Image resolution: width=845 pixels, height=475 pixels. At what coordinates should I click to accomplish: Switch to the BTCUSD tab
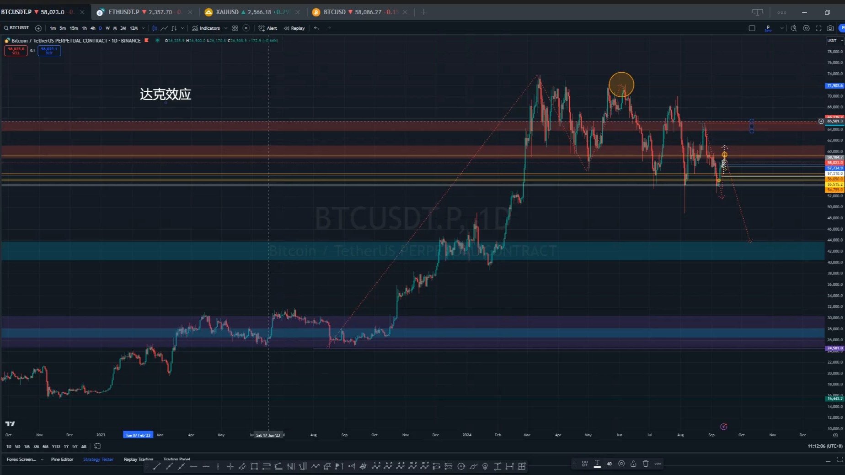point(360,12)
